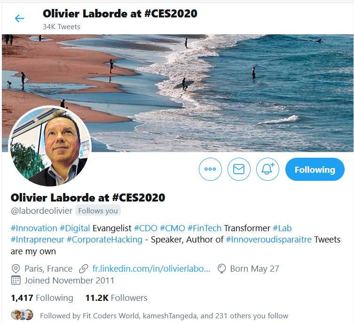Turn on notifications with the bell icon
This screenshot has height=323, width=354.
267,169
